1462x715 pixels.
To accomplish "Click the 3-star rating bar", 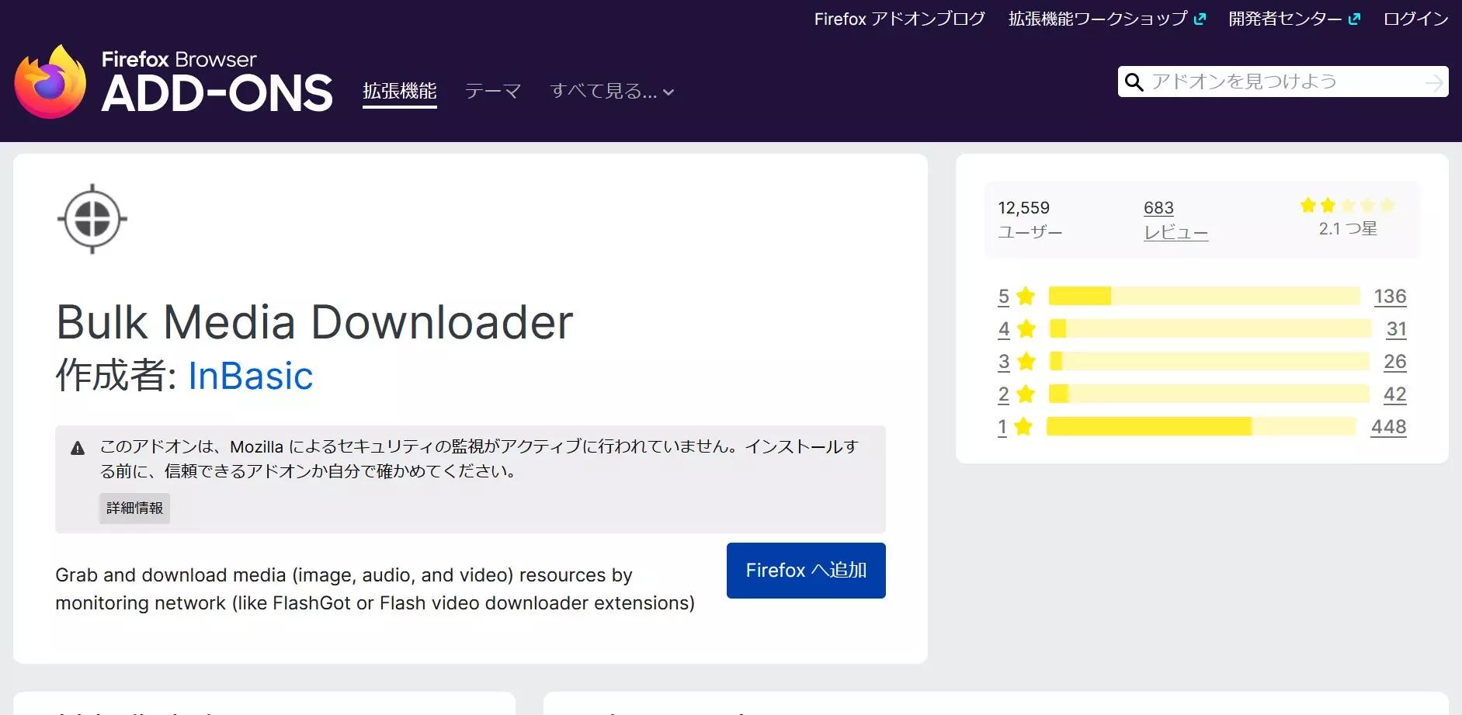I will pos(1209,361).
